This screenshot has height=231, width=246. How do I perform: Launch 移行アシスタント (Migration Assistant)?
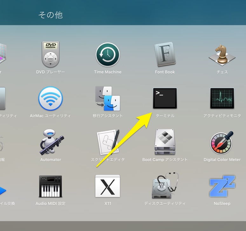pos(108,98)
